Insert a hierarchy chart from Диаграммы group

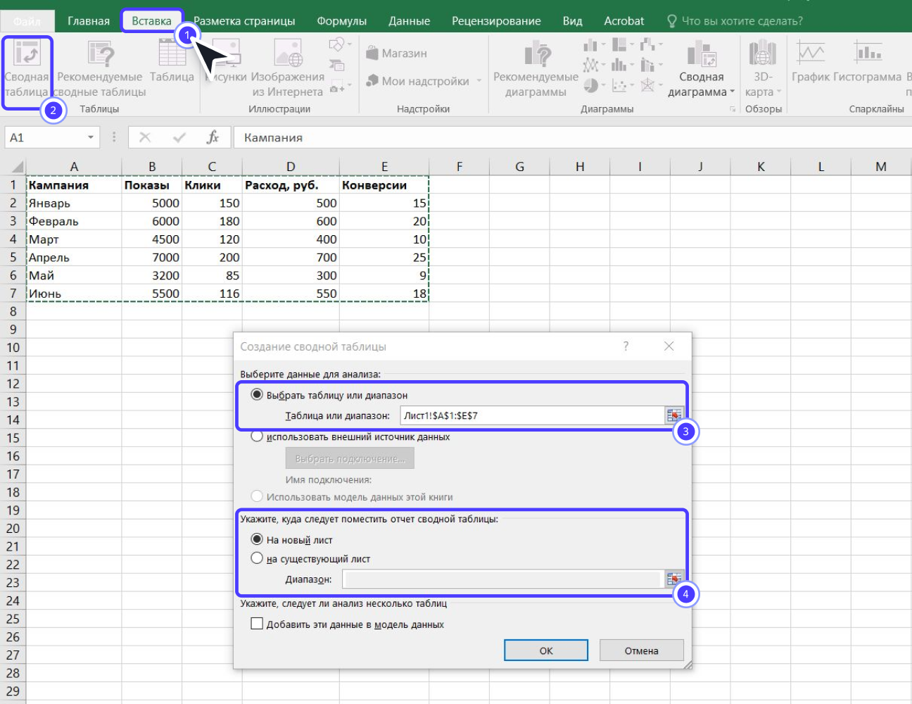coord(619,44)
